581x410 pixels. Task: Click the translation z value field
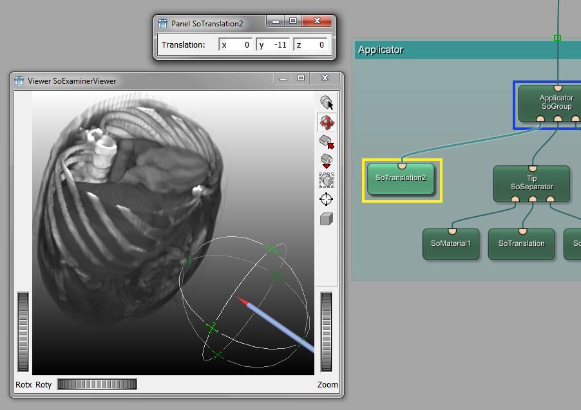(x=310, y=45)
